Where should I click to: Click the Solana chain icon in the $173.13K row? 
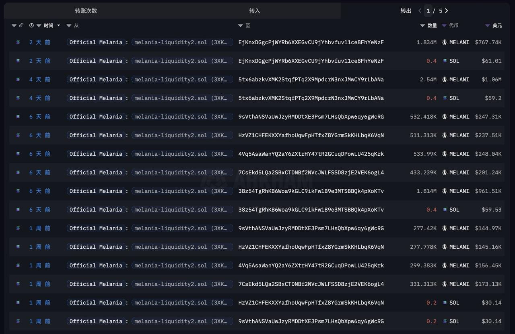click(18, 284)
